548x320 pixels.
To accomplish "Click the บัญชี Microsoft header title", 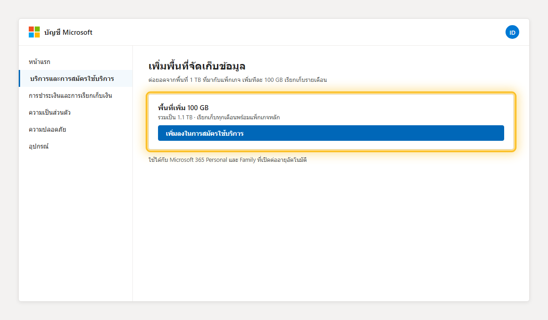I will point(68,32).
